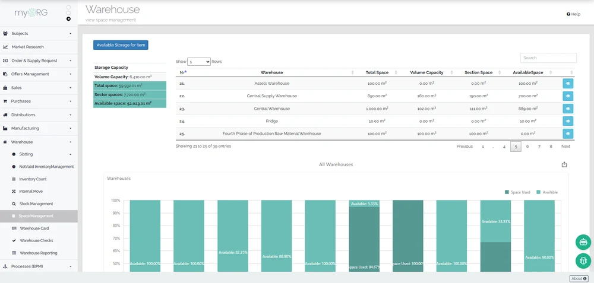Click Available Storage for Item button
Screen dimensions: 594x283
[121, 45]
